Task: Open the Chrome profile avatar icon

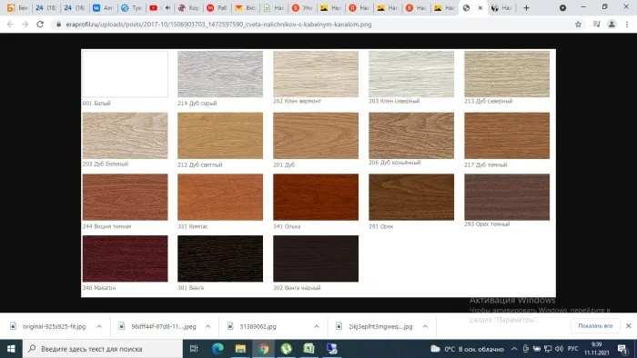Action: 612,25
